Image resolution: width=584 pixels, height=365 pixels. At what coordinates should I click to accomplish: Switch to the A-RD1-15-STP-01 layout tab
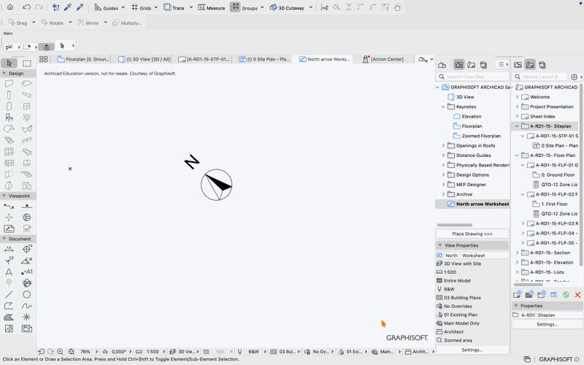point(204,59)
